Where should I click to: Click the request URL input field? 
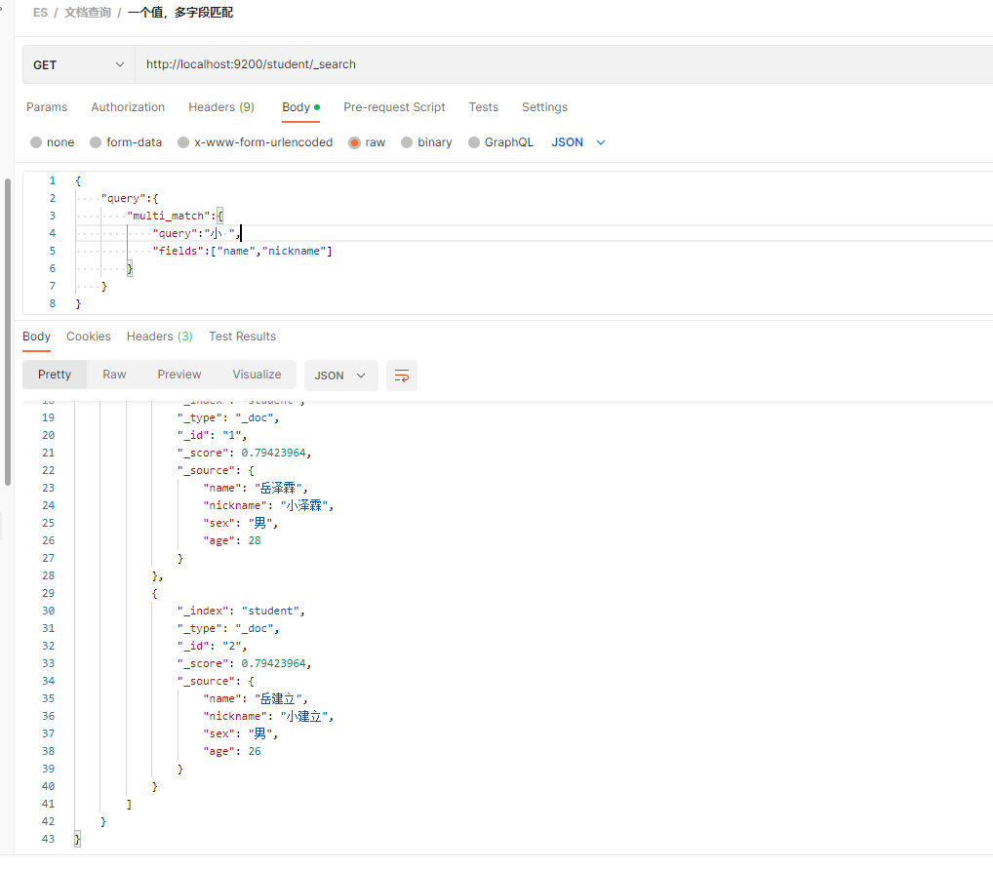tap(556, 65)
